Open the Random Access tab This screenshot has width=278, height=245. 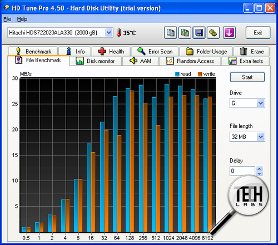(190, 61)
